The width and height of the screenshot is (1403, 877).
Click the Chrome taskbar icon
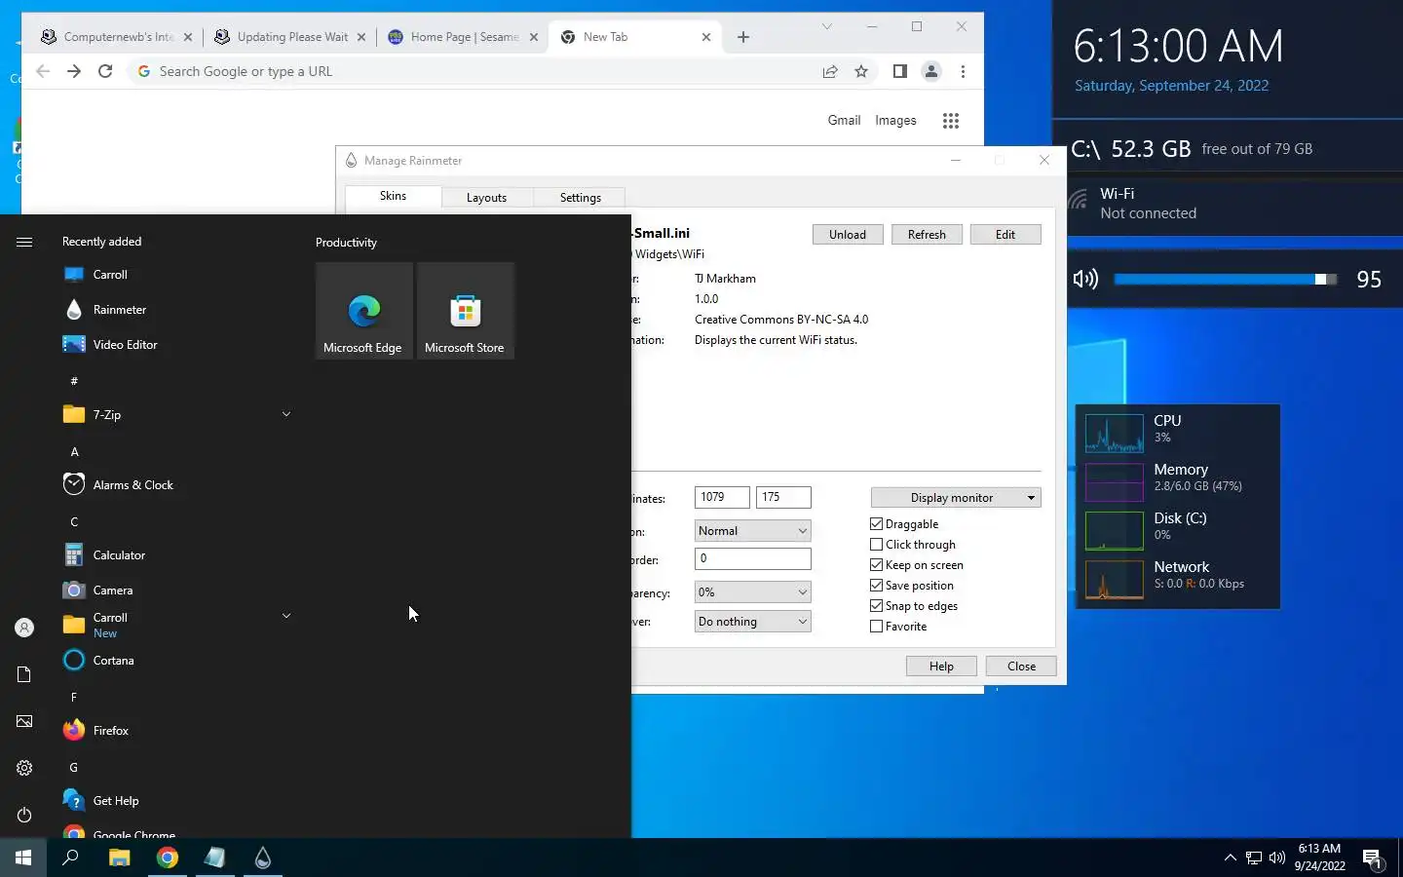[x=168, y=858]
